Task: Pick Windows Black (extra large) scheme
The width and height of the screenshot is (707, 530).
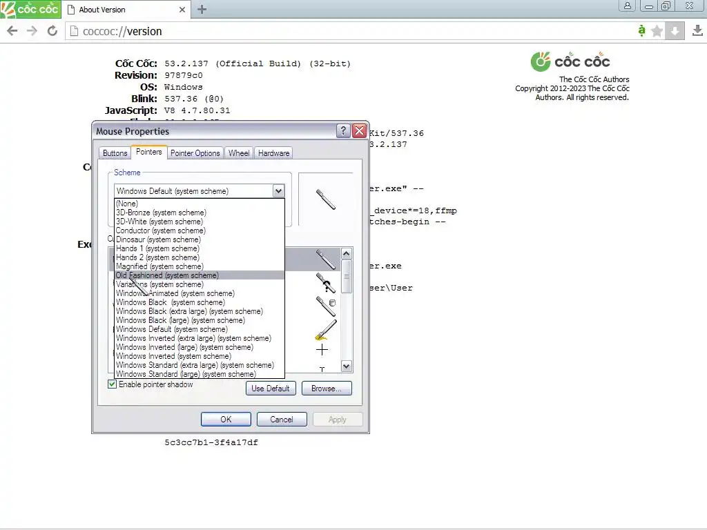Action: (x=200, y=311)
